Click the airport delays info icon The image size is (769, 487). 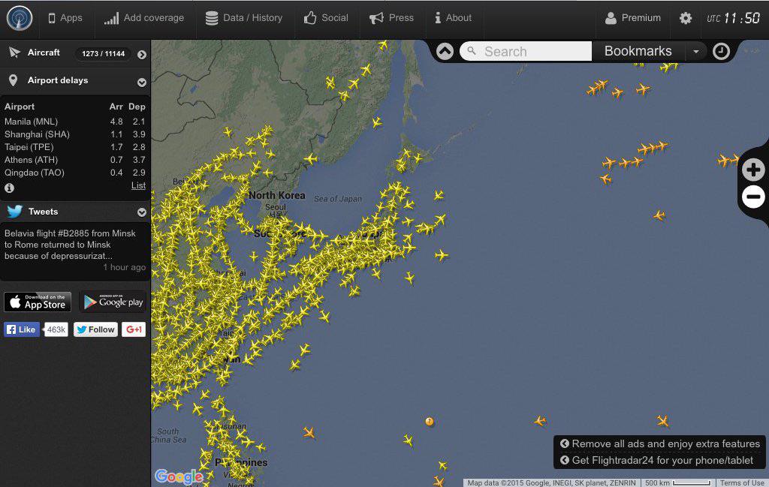(x=9, y=188)
